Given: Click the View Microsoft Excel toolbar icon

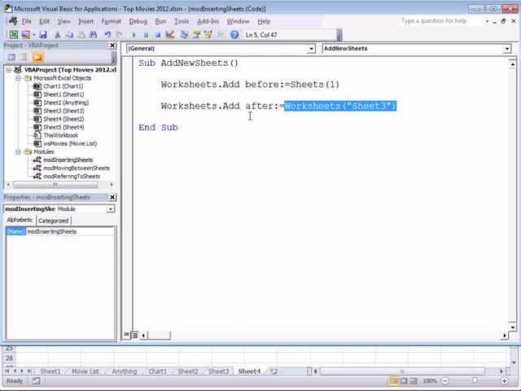Looking at the screenshot, I should 14,34.
